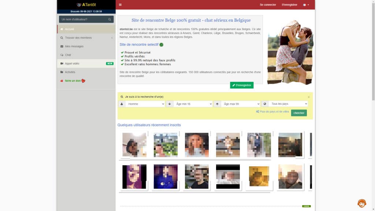This screenshot has height=211, width=375.
Task: Click S'enregistrer in the top bar
Action: coord(289,5)
